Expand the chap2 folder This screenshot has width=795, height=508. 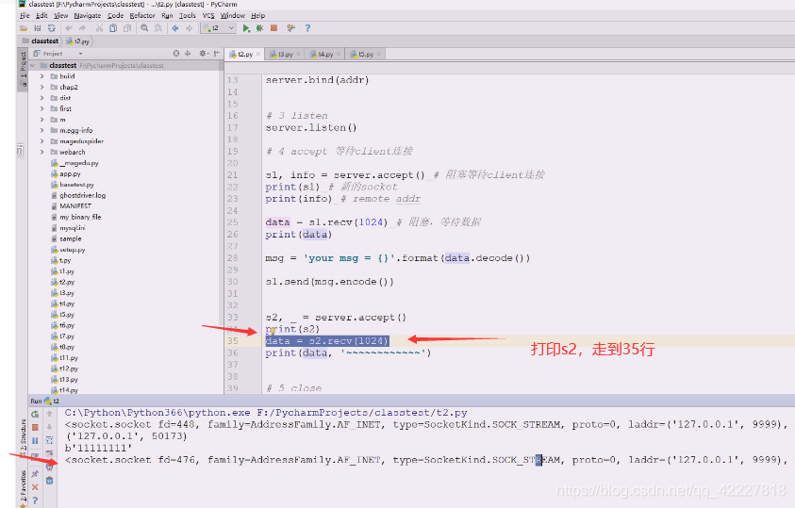click(42, 87)
